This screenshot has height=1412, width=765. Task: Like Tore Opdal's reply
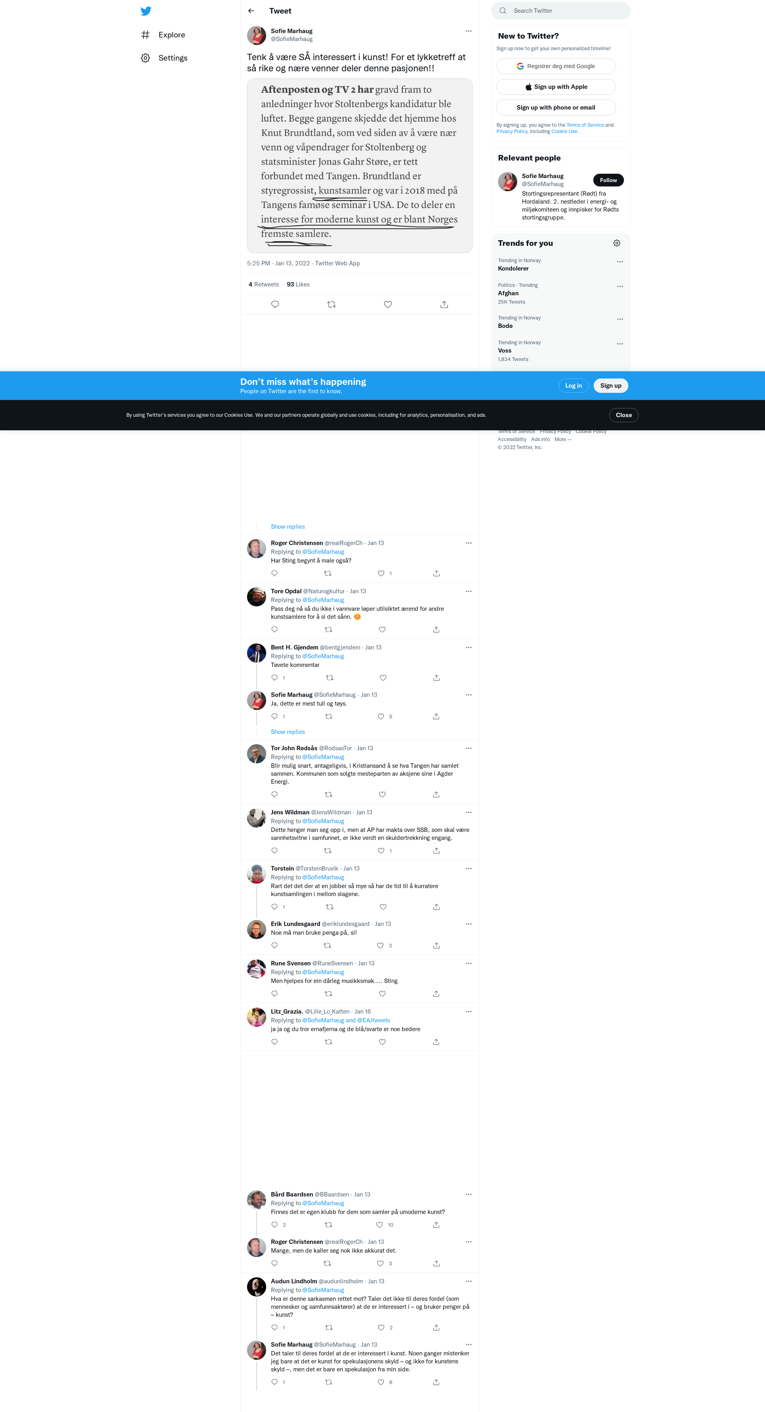click(382, 630)
